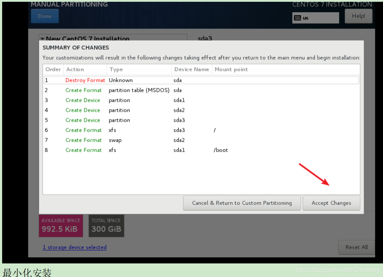Select row 4 Create Device action
This screenshot has height=277, width=383.
tap(83, 110)
